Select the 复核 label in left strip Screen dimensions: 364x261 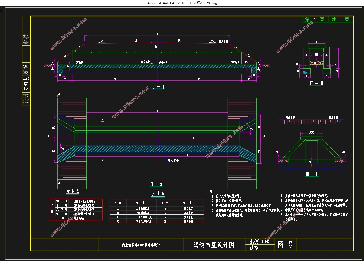tap(26, 69)
